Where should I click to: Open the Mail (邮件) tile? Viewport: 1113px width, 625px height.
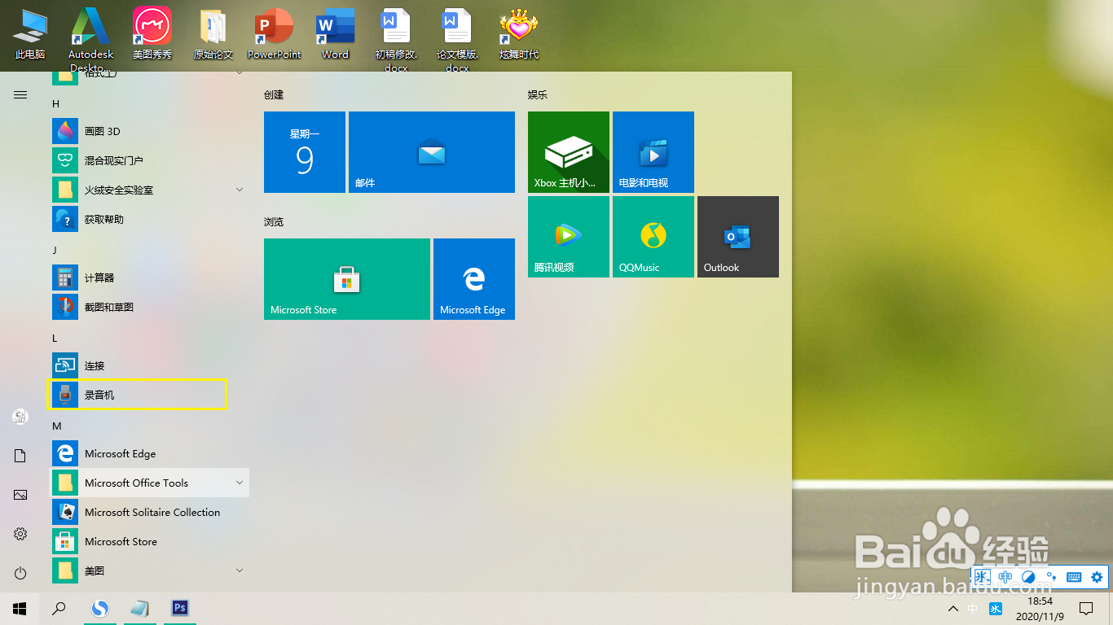432,152
